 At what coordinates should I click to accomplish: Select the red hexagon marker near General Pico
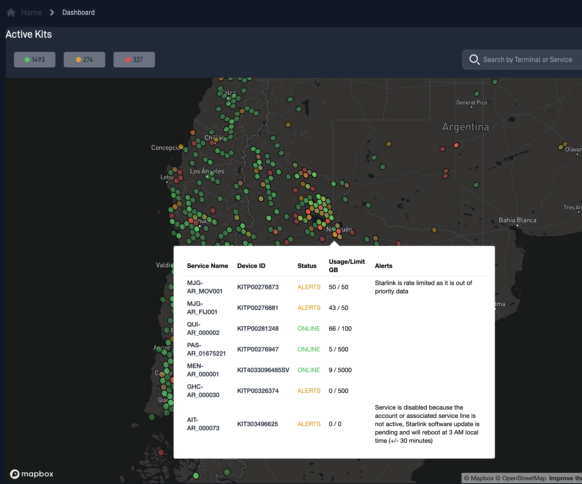(456, 145)
